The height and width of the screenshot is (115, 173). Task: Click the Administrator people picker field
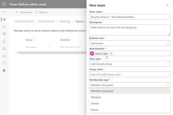(x=130, y=54)
